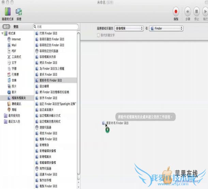Collapse the 程式庫 library tree

[2, 33]
